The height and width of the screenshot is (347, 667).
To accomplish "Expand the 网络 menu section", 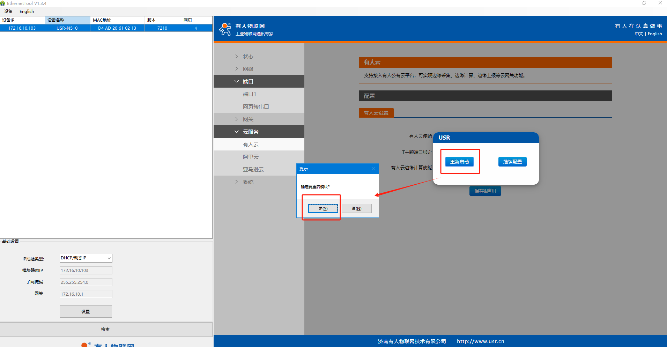I will tap(259, 69).
